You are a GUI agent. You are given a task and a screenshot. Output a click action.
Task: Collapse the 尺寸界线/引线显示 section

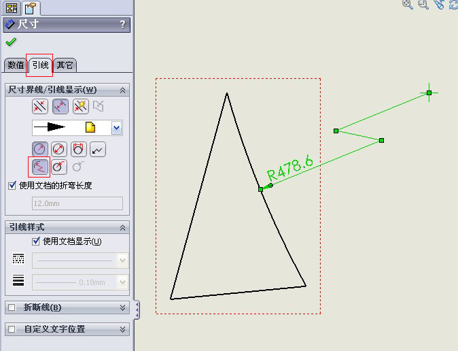point(123,90)
